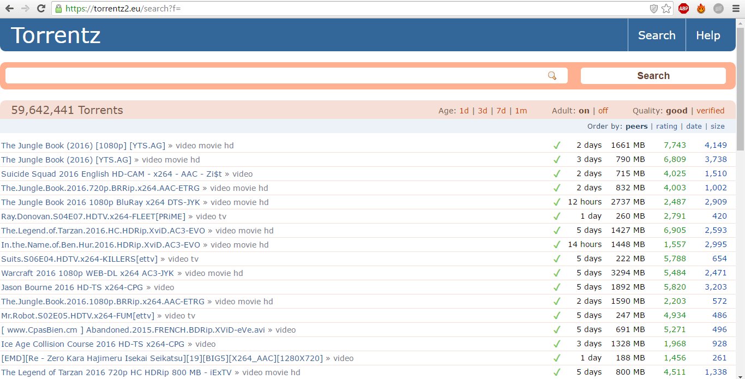
Task: Set Quality filter to good
Action: (677, 111)
